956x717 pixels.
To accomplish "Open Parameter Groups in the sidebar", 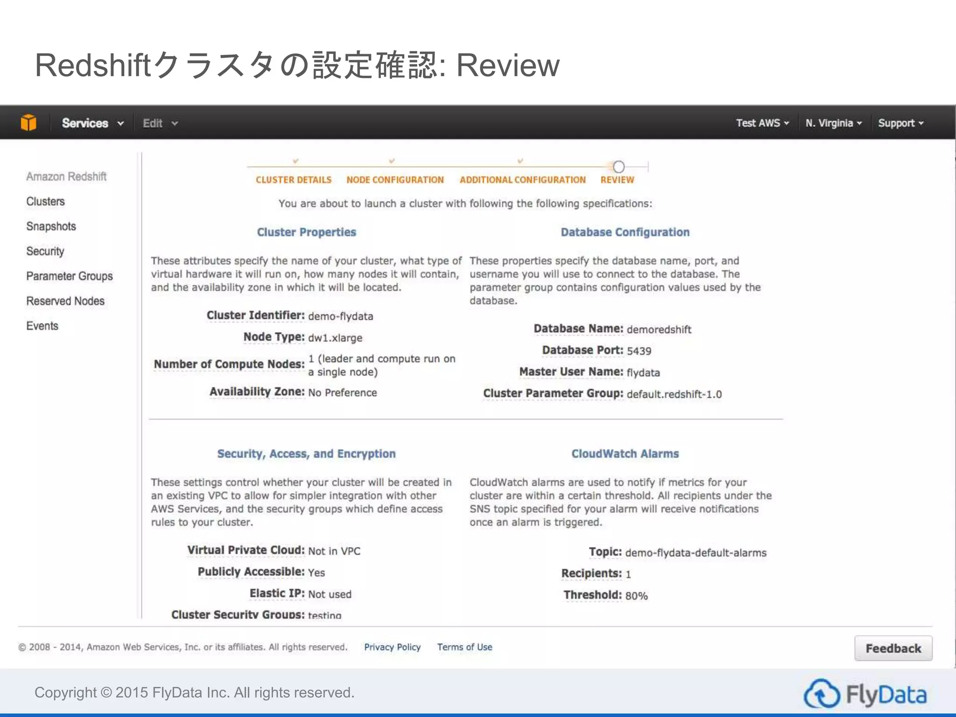I will 69,276.
